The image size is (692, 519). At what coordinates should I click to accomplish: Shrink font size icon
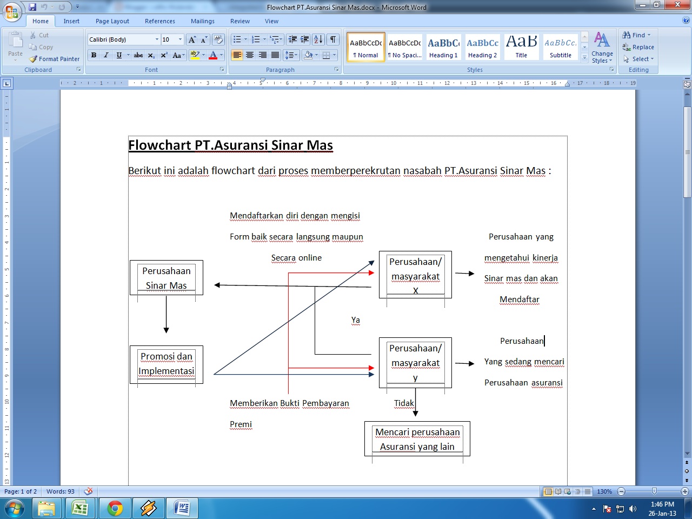(x=204, y=39)
